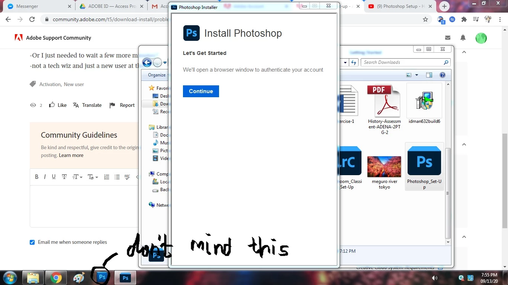
Task: Click Explorer back navigation button
Action: [x=147, y=62]
